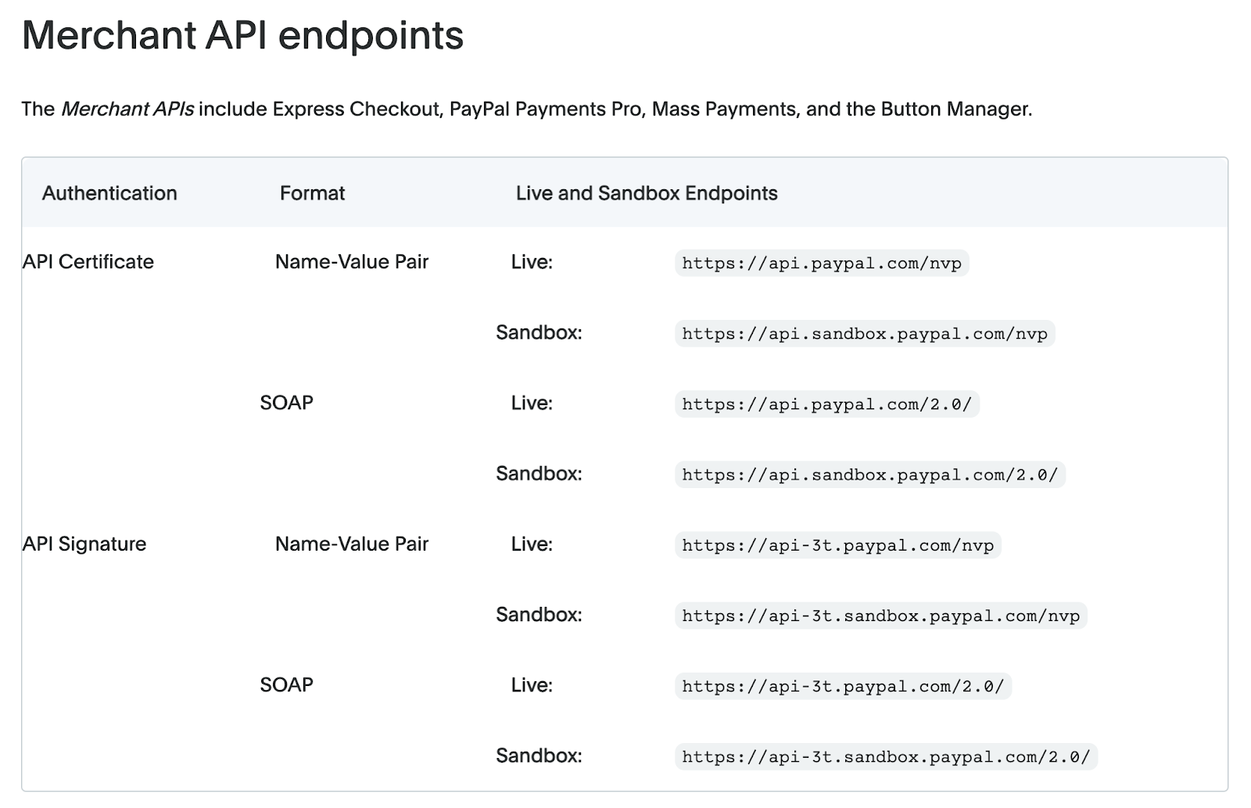1251x808 pixels.
Task: Click the Authentication column header
Action: (109, 193)
